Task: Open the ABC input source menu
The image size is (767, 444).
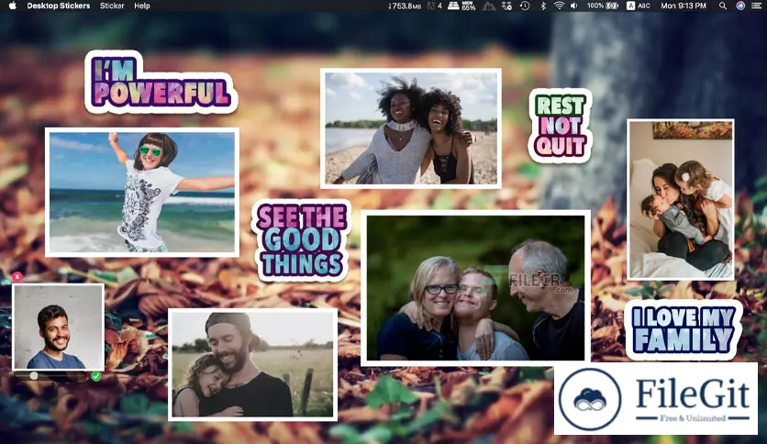Action: 639,6
